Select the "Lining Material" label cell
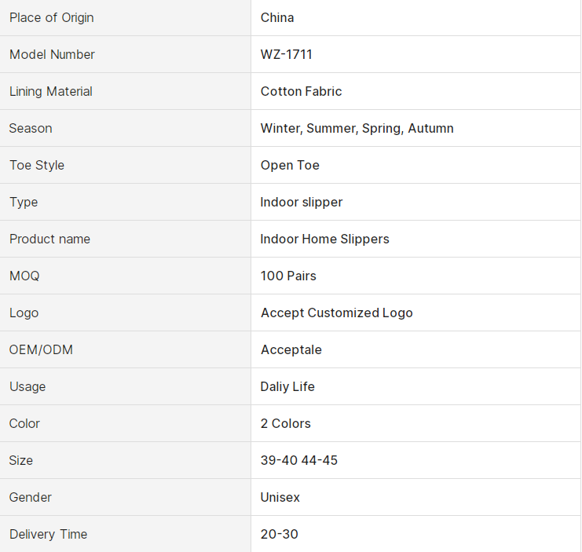 51,91
